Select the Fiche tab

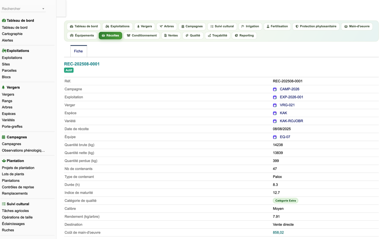tap(78, 51)
